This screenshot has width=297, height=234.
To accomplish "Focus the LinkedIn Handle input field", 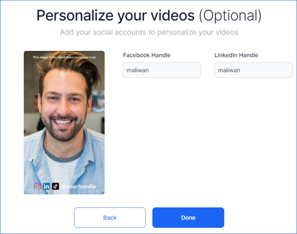I will (x=253, y=70).
